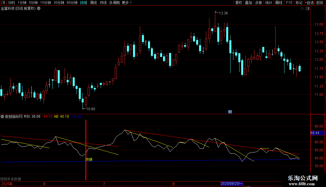The height and width of the screenshot is (187, 326).
Task: Click the month 7 axis label
Action: [104, 184]
